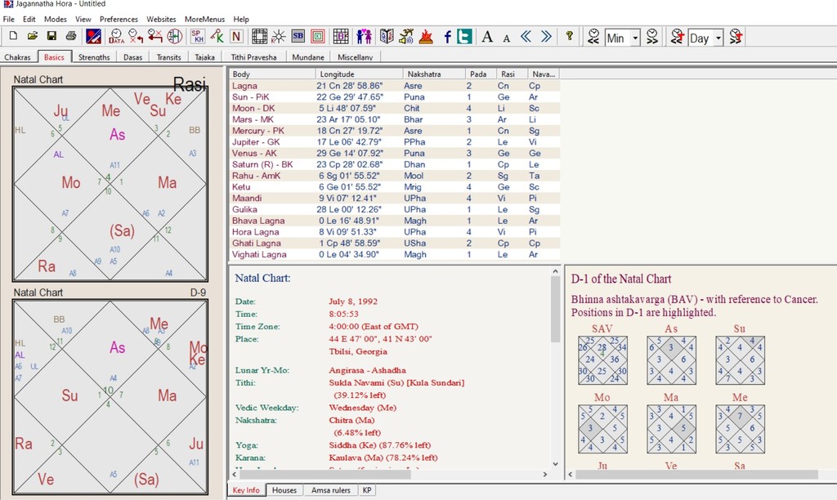
Task: Step transit backward by Day unit
Action: (x=678, y=36)
